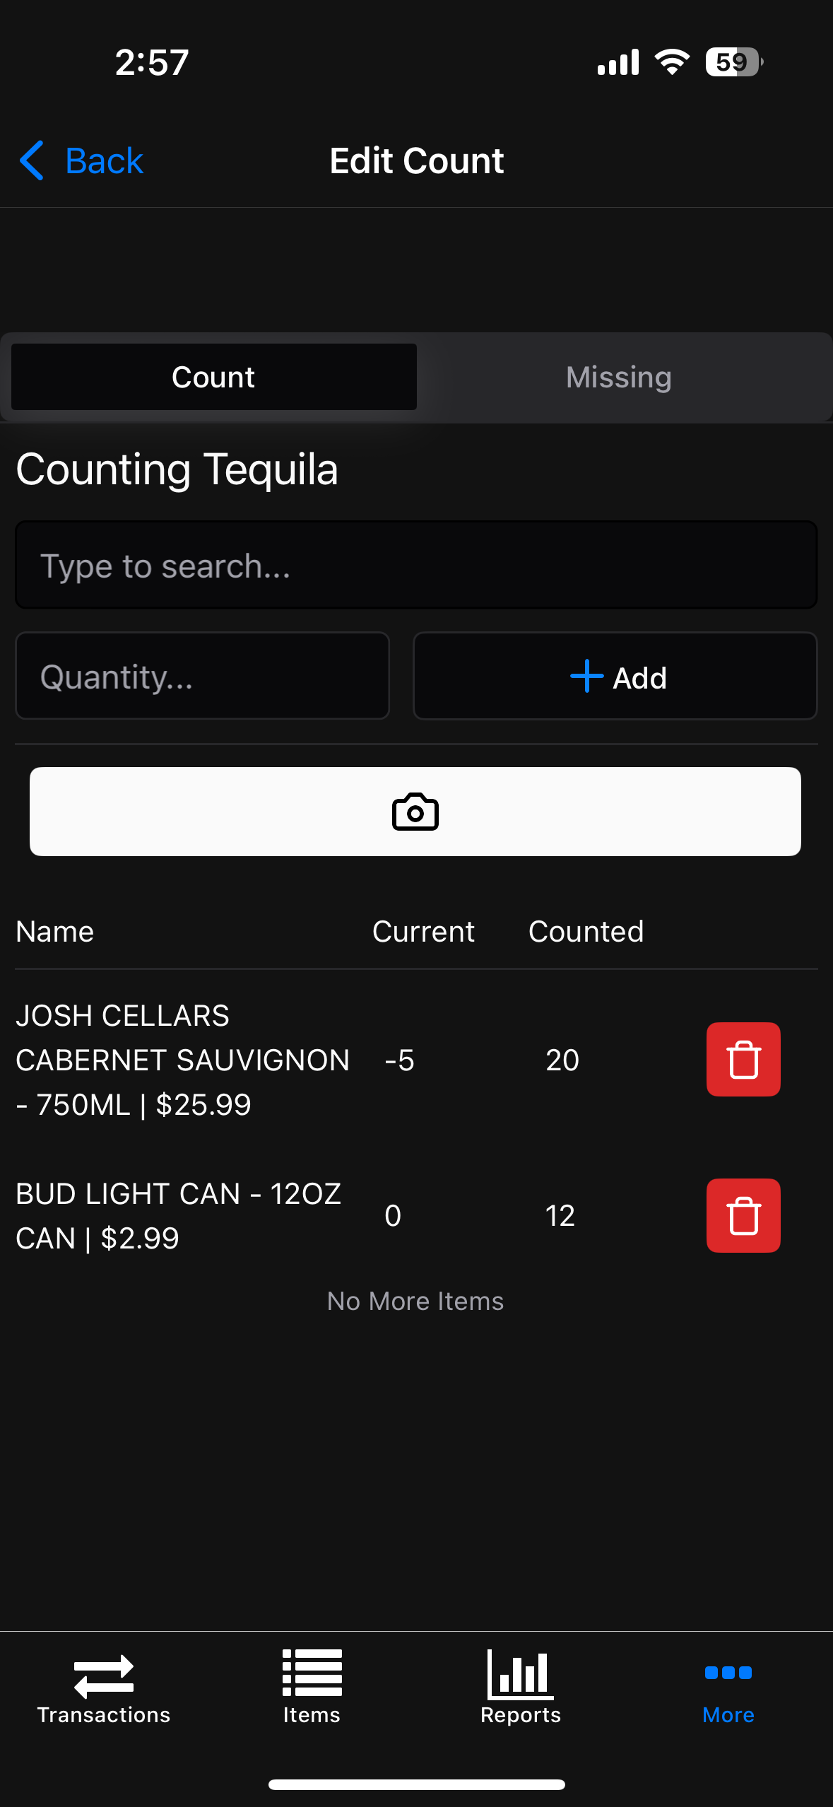Select the Josh Cellars Cabernet Sauvignon item
Image resolution: width=833 pixels, height=1807 pixels.
(x=182, y=1060)
